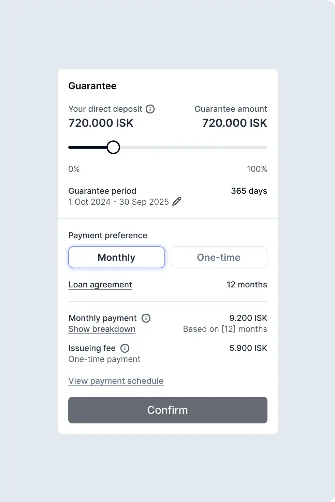Click the Guarantee amount 720.000 ISK value
Viewport: 335px width, 502px height.
(235, 123)
